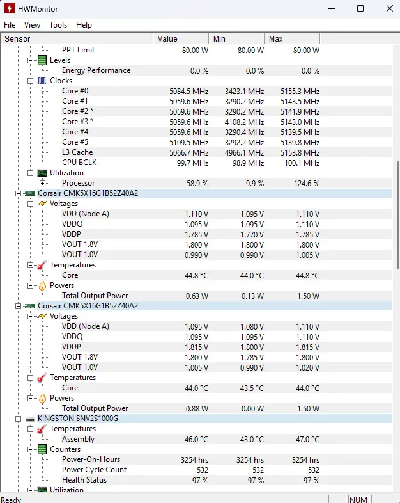Collapse the second Corsair Powers node
Screen dimensions: 400x503
(x=31, y=398)
